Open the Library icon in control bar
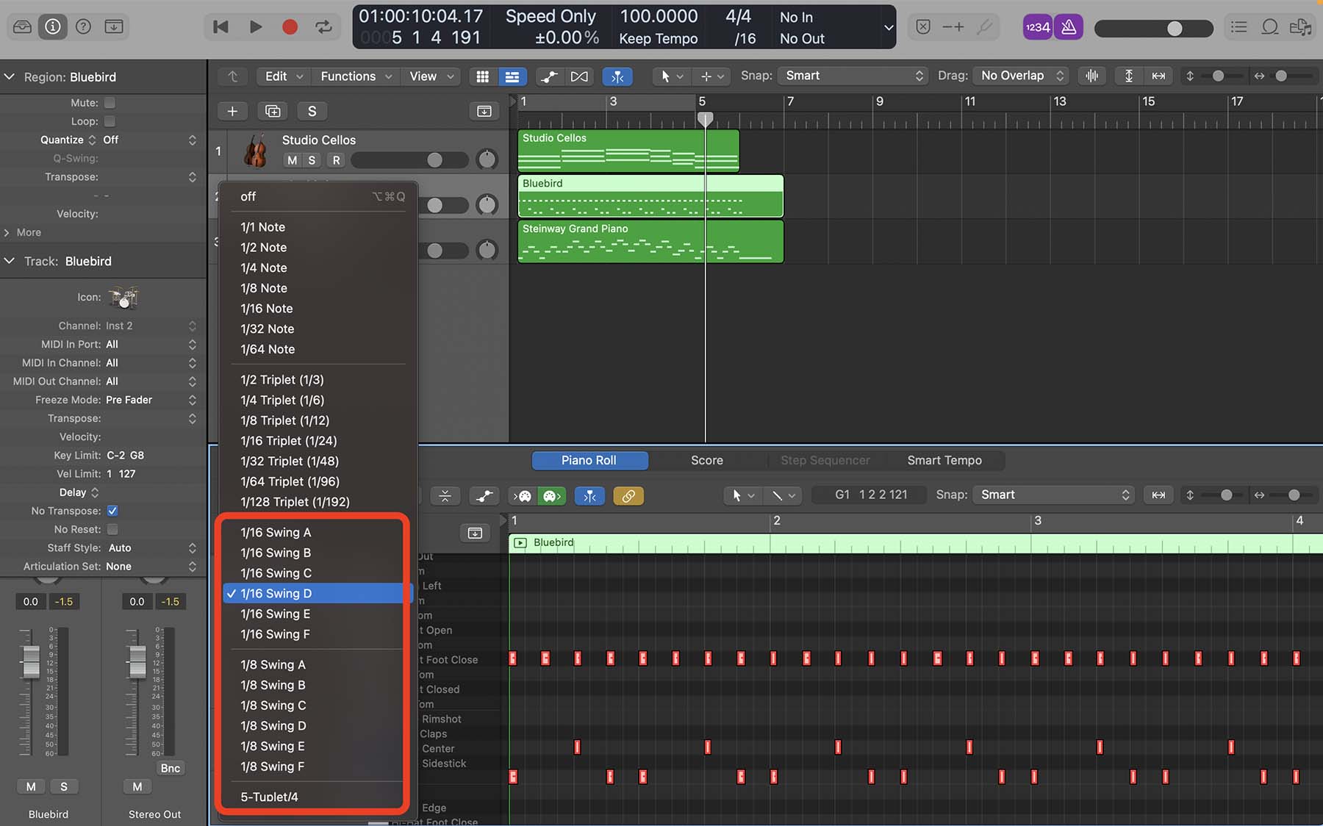This screenshot has height=826, width=1323. (22, 27)
